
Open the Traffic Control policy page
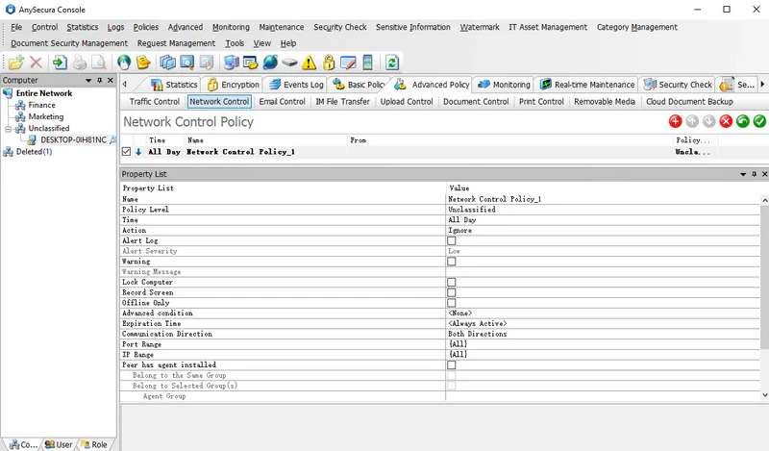click(155, 102)
